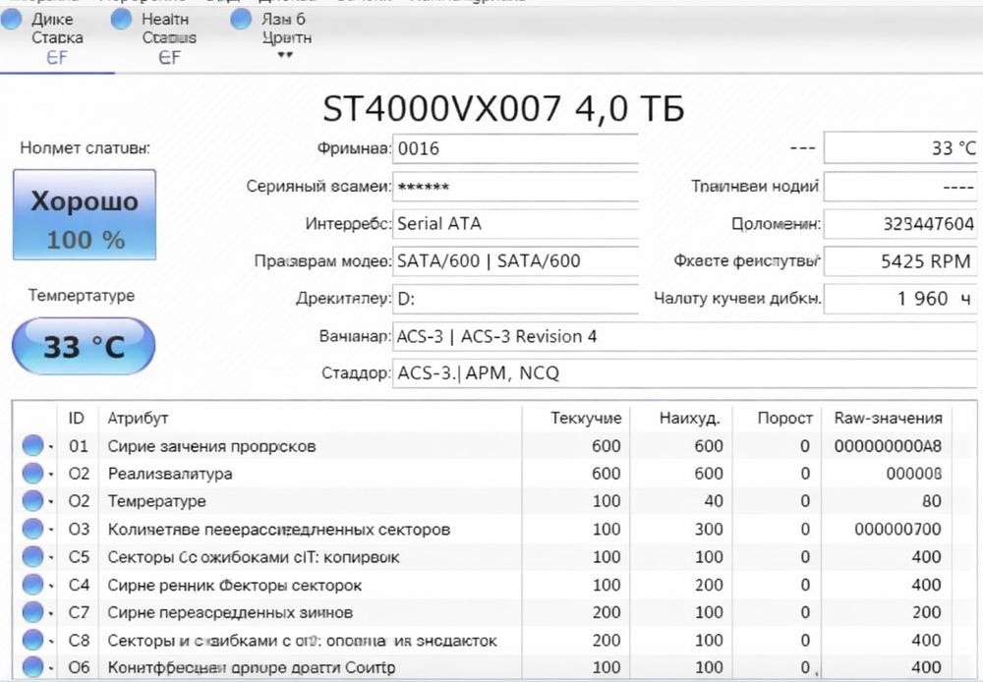Click the Теккучие column header
This screenshot has height=682, width=983.
[586, 418]
